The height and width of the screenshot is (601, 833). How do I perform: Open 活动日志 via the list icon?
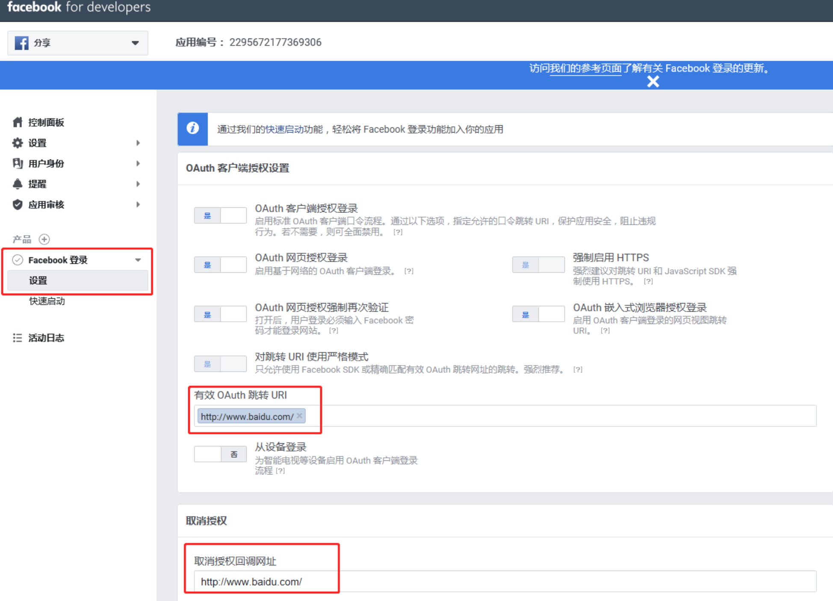[18, 338]
